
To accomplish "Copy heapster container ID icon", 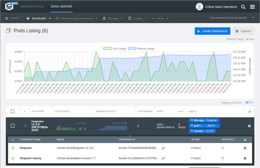I will pos(163,148).
